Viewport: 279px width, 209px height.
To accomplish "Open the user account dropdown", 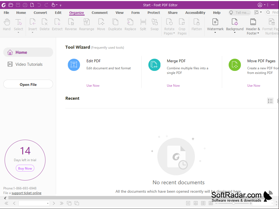I will [265, 5].
